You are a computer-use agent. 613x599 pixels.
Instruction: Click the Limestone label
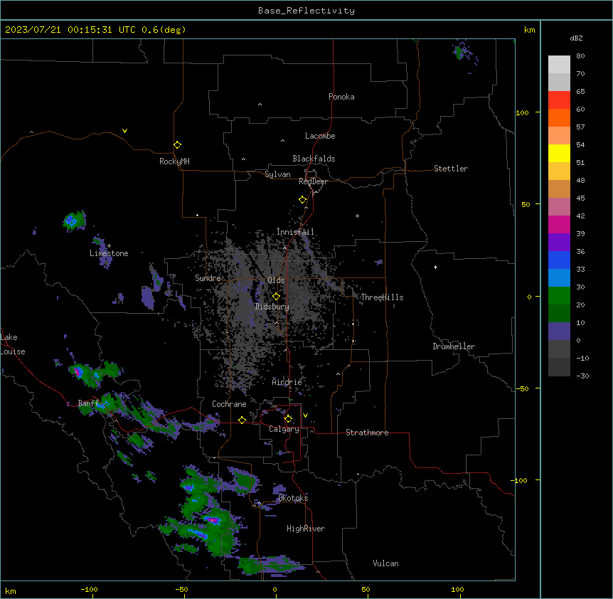click(109, 253)
